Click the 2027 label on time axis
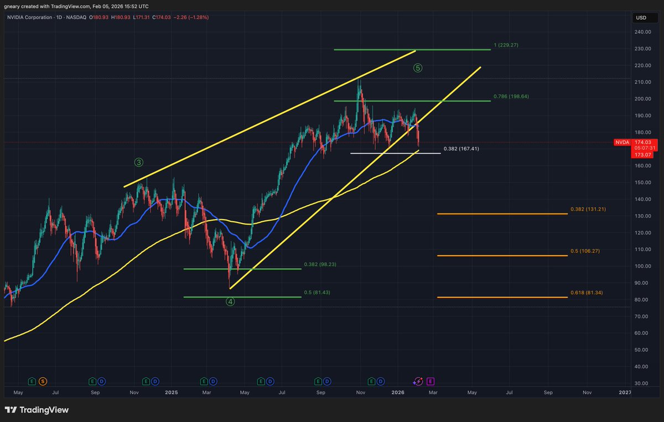 (625, 392)
